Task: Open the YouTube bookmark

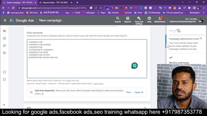Action: click(x=126, y=13)
